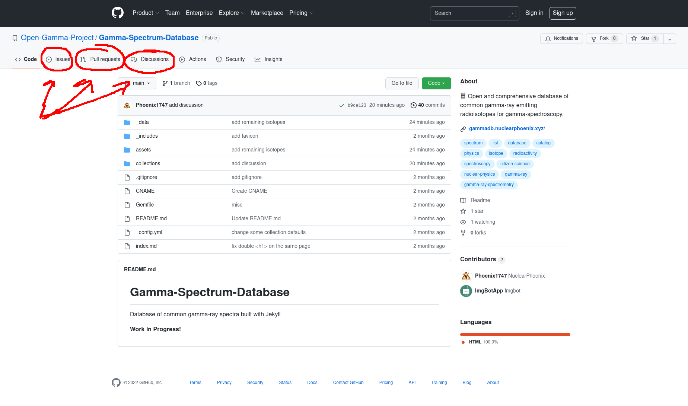Click the green check commit status icon
The image size is (688, 406).
(x=342, y=106)
